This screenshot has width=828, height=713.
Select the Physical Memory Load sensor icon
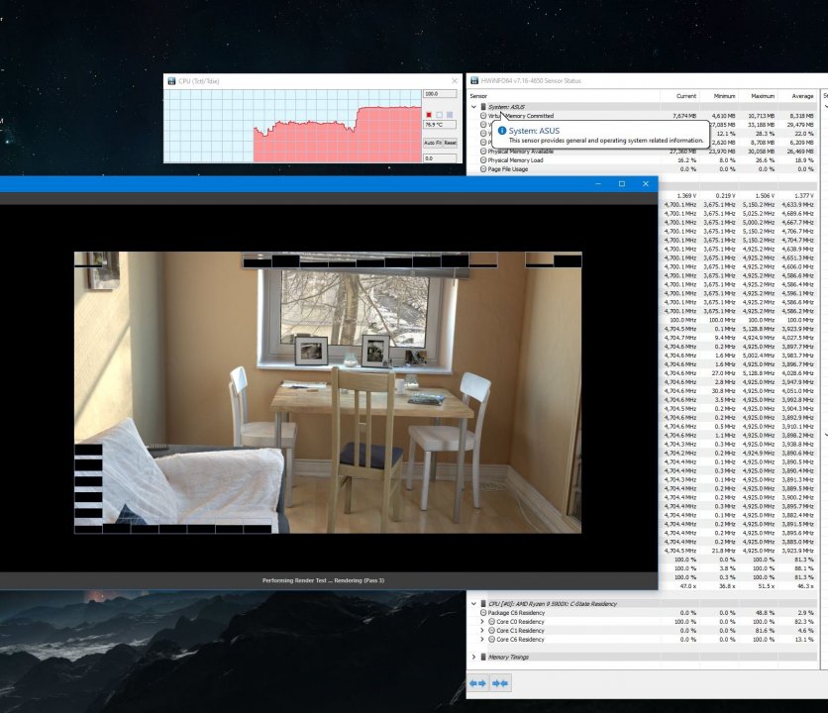(x=483, y=160)
